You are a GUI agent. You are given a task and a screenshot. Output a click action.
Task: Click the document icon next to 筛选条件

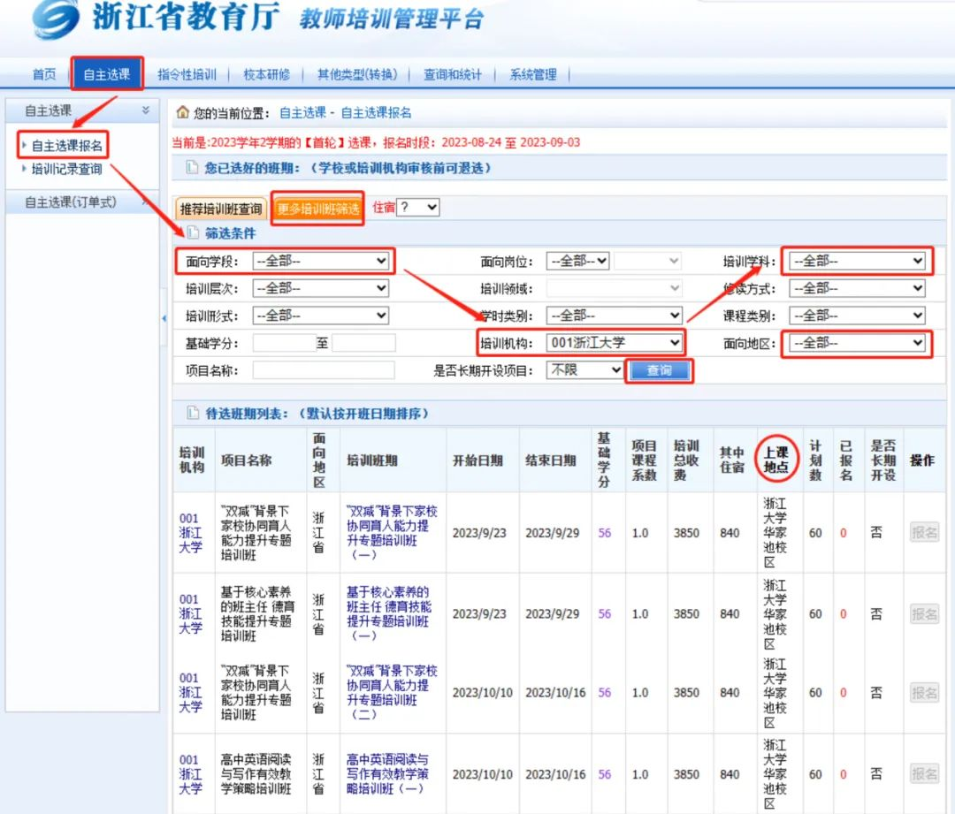coord(192,233)
